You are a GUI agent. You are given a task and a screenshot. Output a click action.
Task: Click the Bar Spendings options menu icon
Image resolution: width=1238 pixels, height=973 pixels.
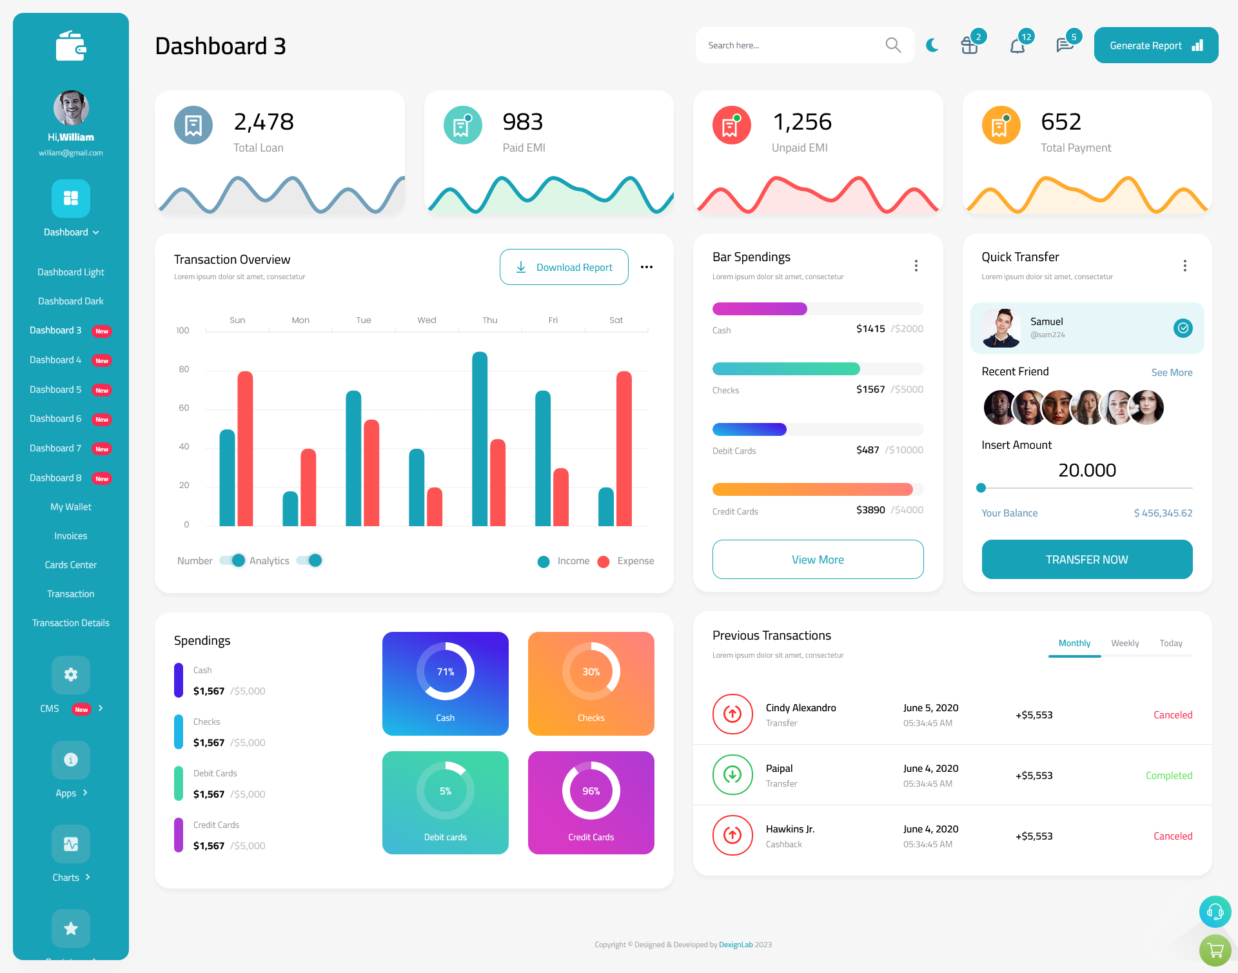(x=916, y=266)
